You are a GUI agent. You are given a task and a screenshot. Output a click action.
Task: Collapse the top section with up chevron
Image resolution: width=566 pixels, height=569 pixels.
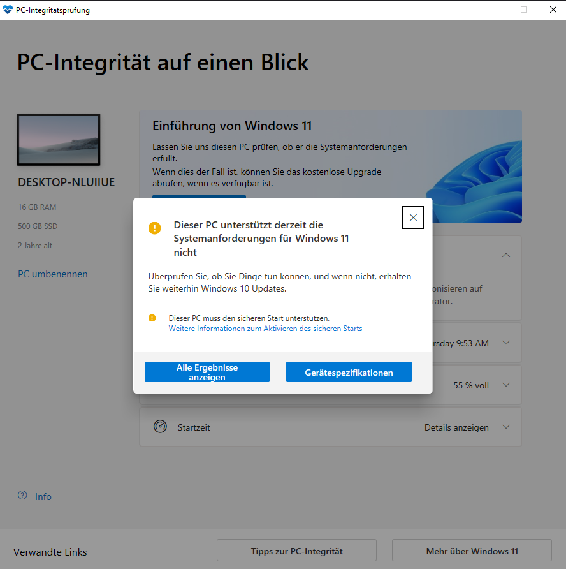click(x=506, y=255)
